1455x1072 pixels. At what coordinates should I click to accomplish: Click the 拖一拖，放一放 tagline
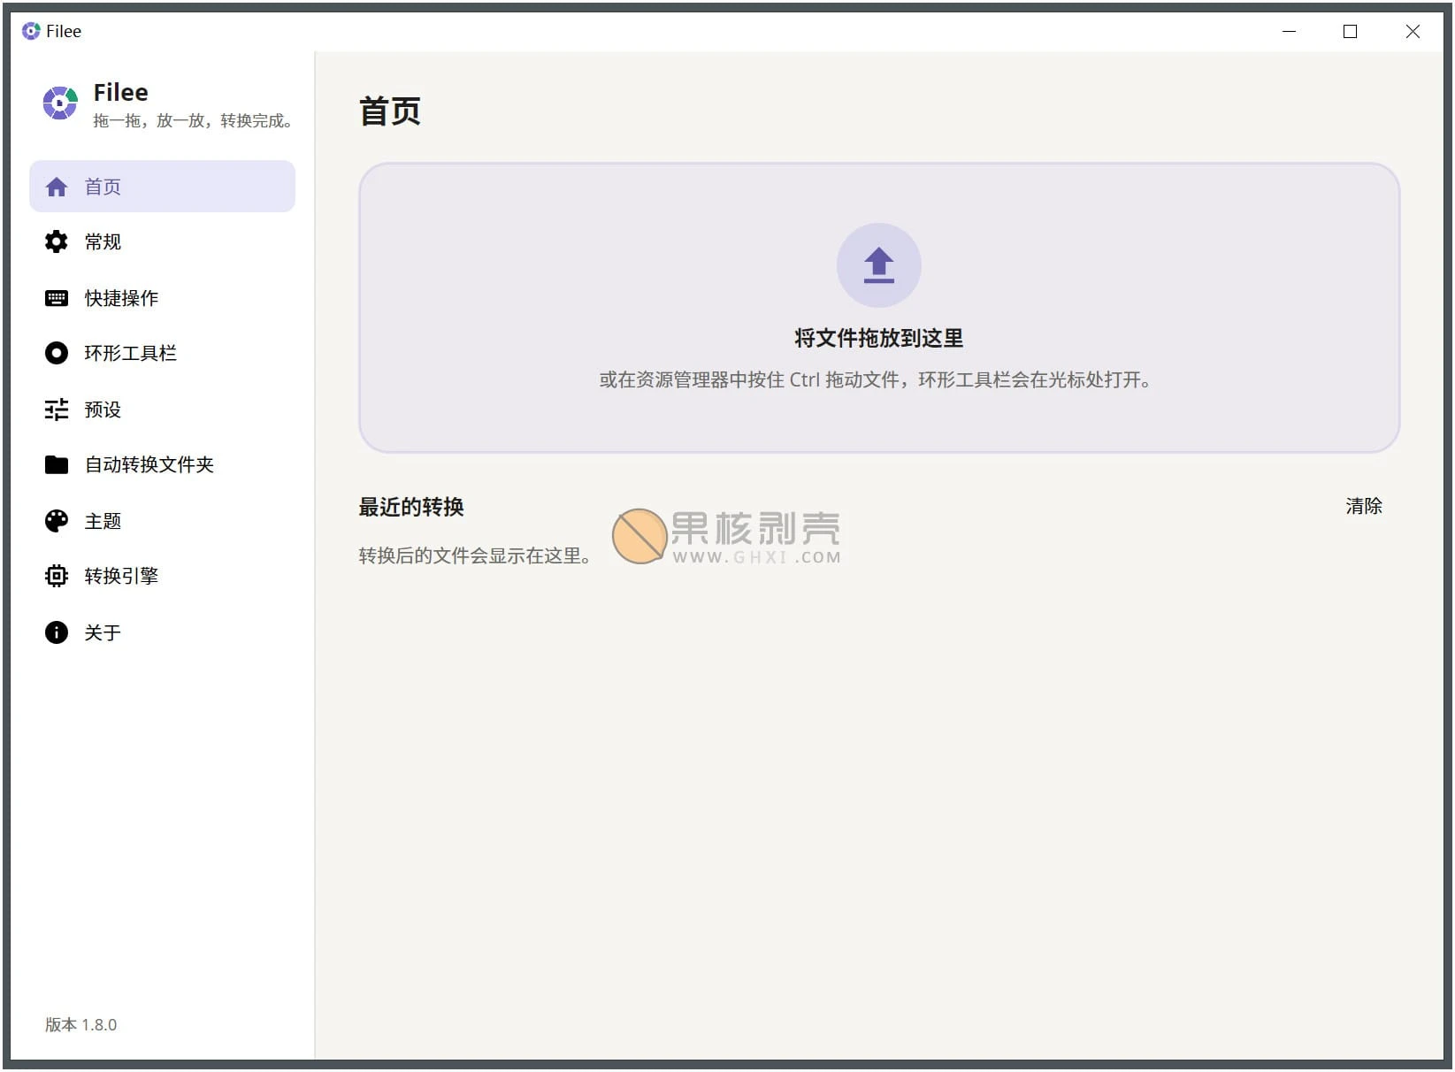193,120
